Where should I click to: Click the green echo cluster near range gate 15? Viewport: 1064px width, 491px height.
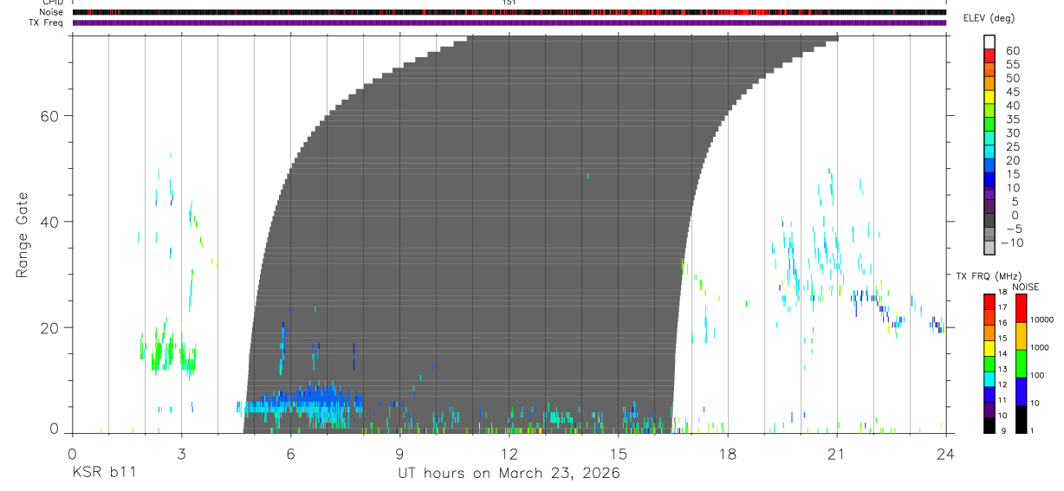pyautogui.click(x=169, y=351)
